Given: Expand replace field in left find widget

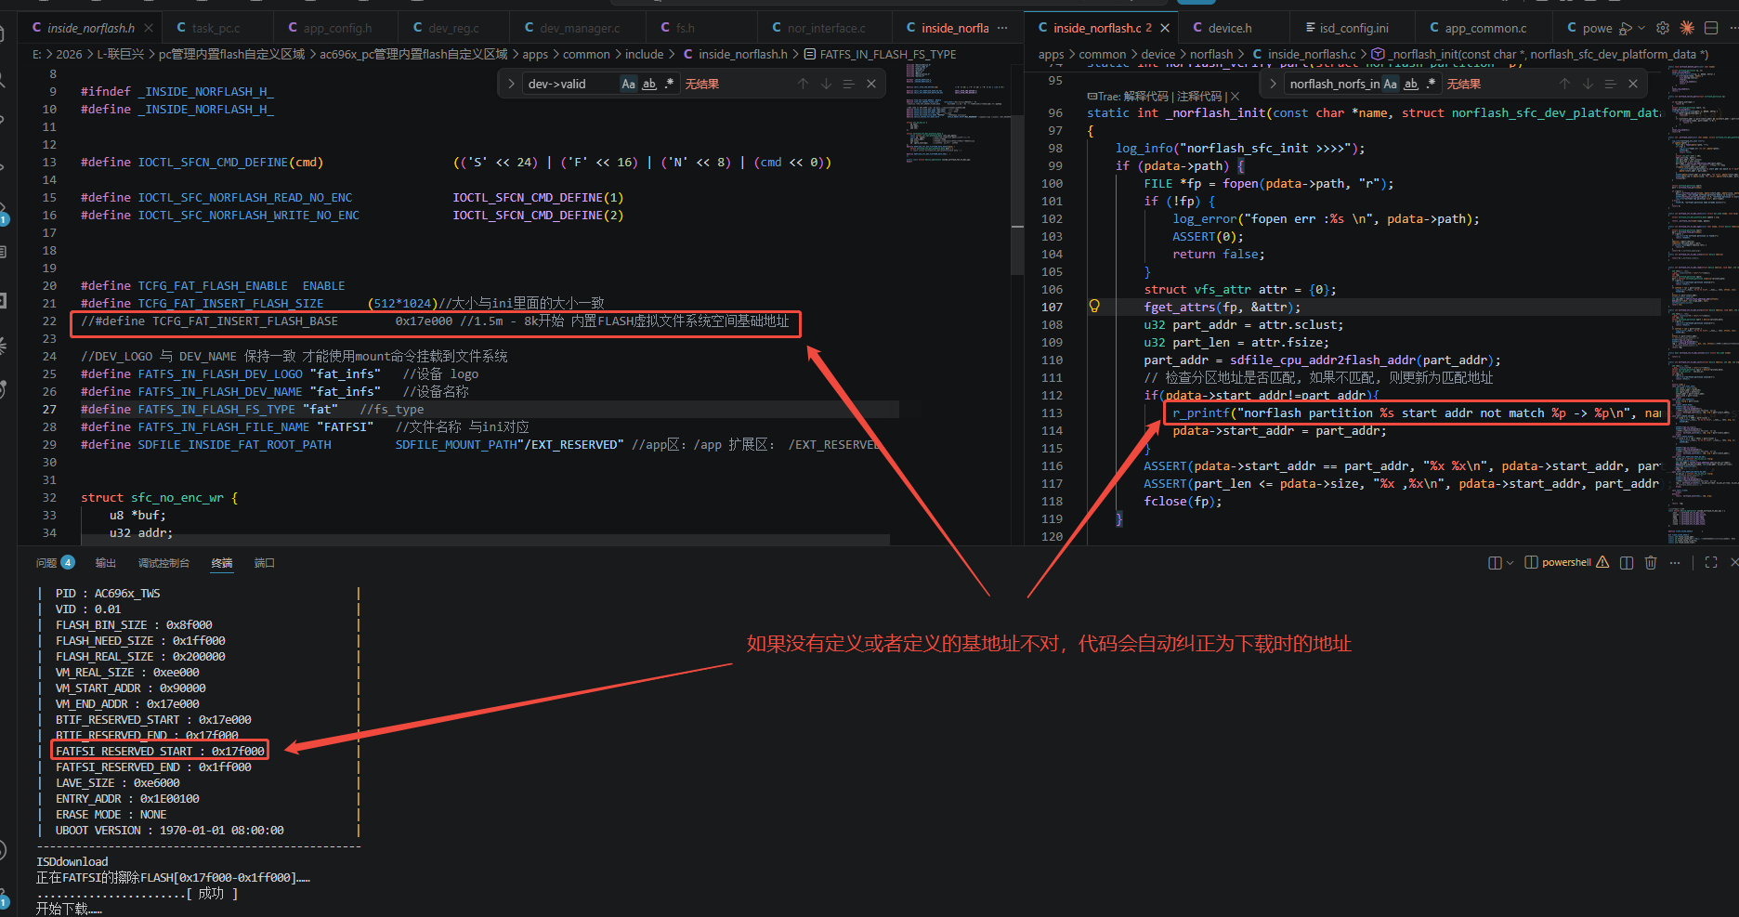Looking at the screenshot, I should pyautogui.click(x=511, y=84).
